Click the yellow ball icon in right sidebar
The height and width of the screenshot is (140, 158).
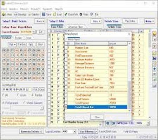point(154,34)
